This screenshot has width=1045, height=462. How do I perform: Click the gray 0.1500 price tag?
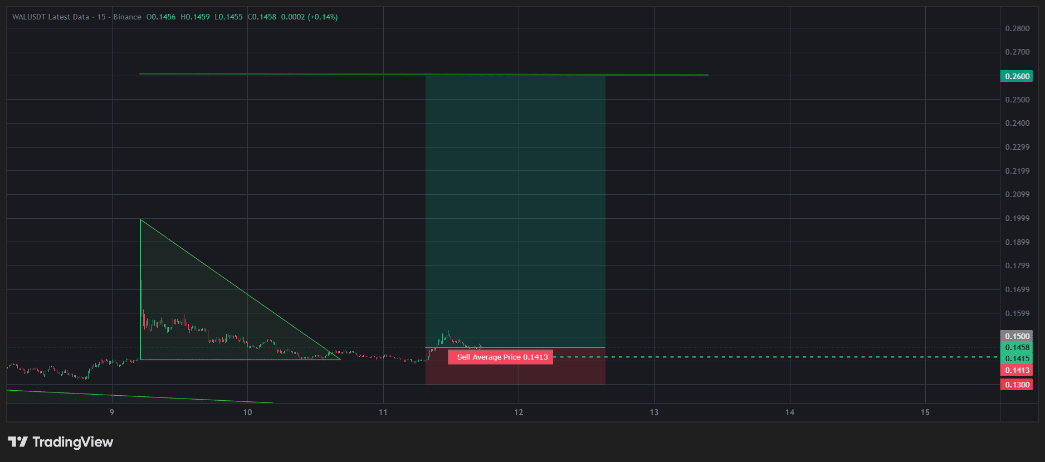(x=1017, y=336)
